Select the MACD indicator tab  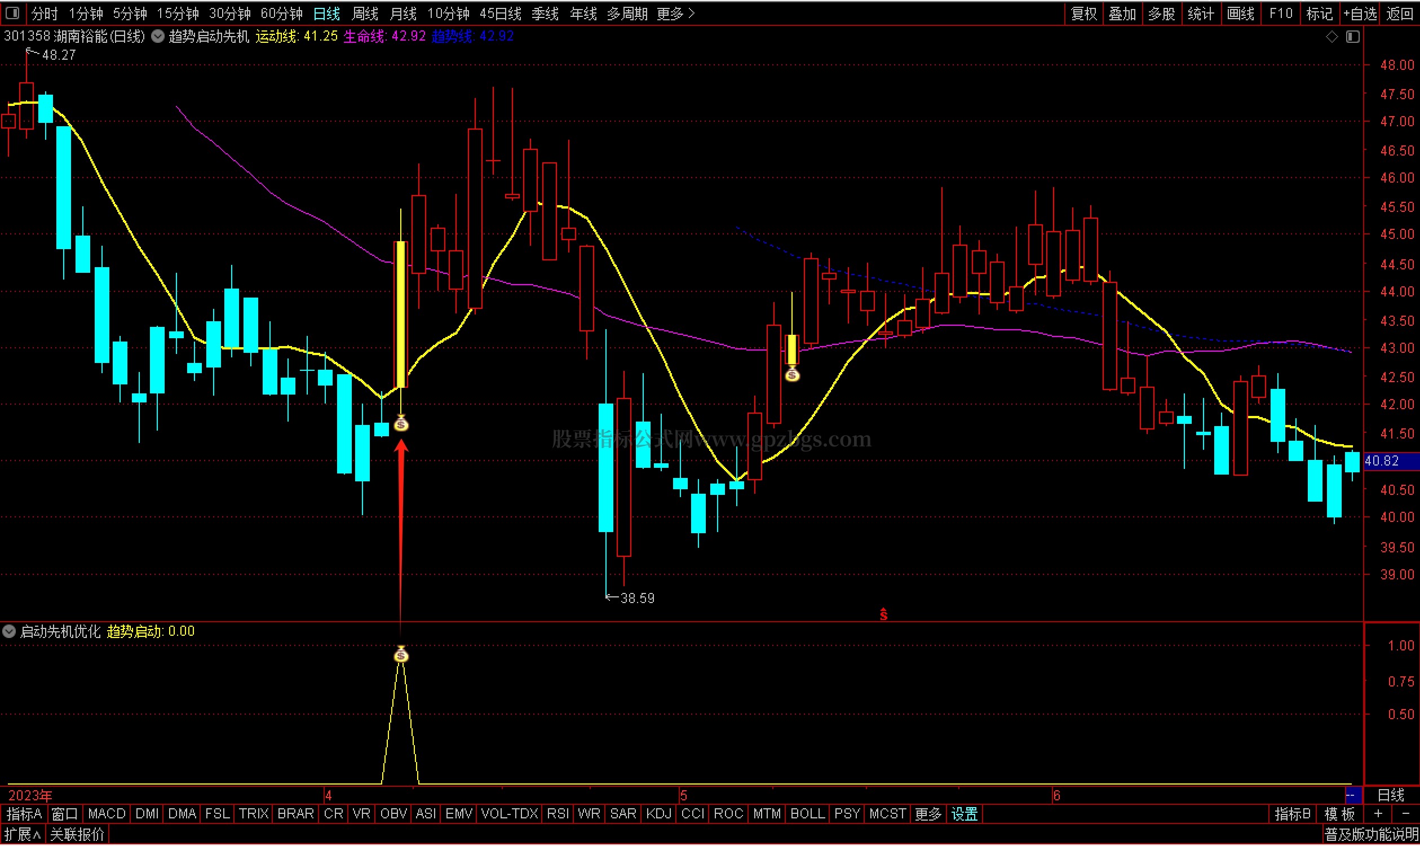tap(107, 814)
